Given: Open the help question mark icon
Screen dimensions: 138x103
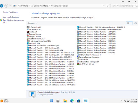Looking at the screenshot, I should coord(136,23).
